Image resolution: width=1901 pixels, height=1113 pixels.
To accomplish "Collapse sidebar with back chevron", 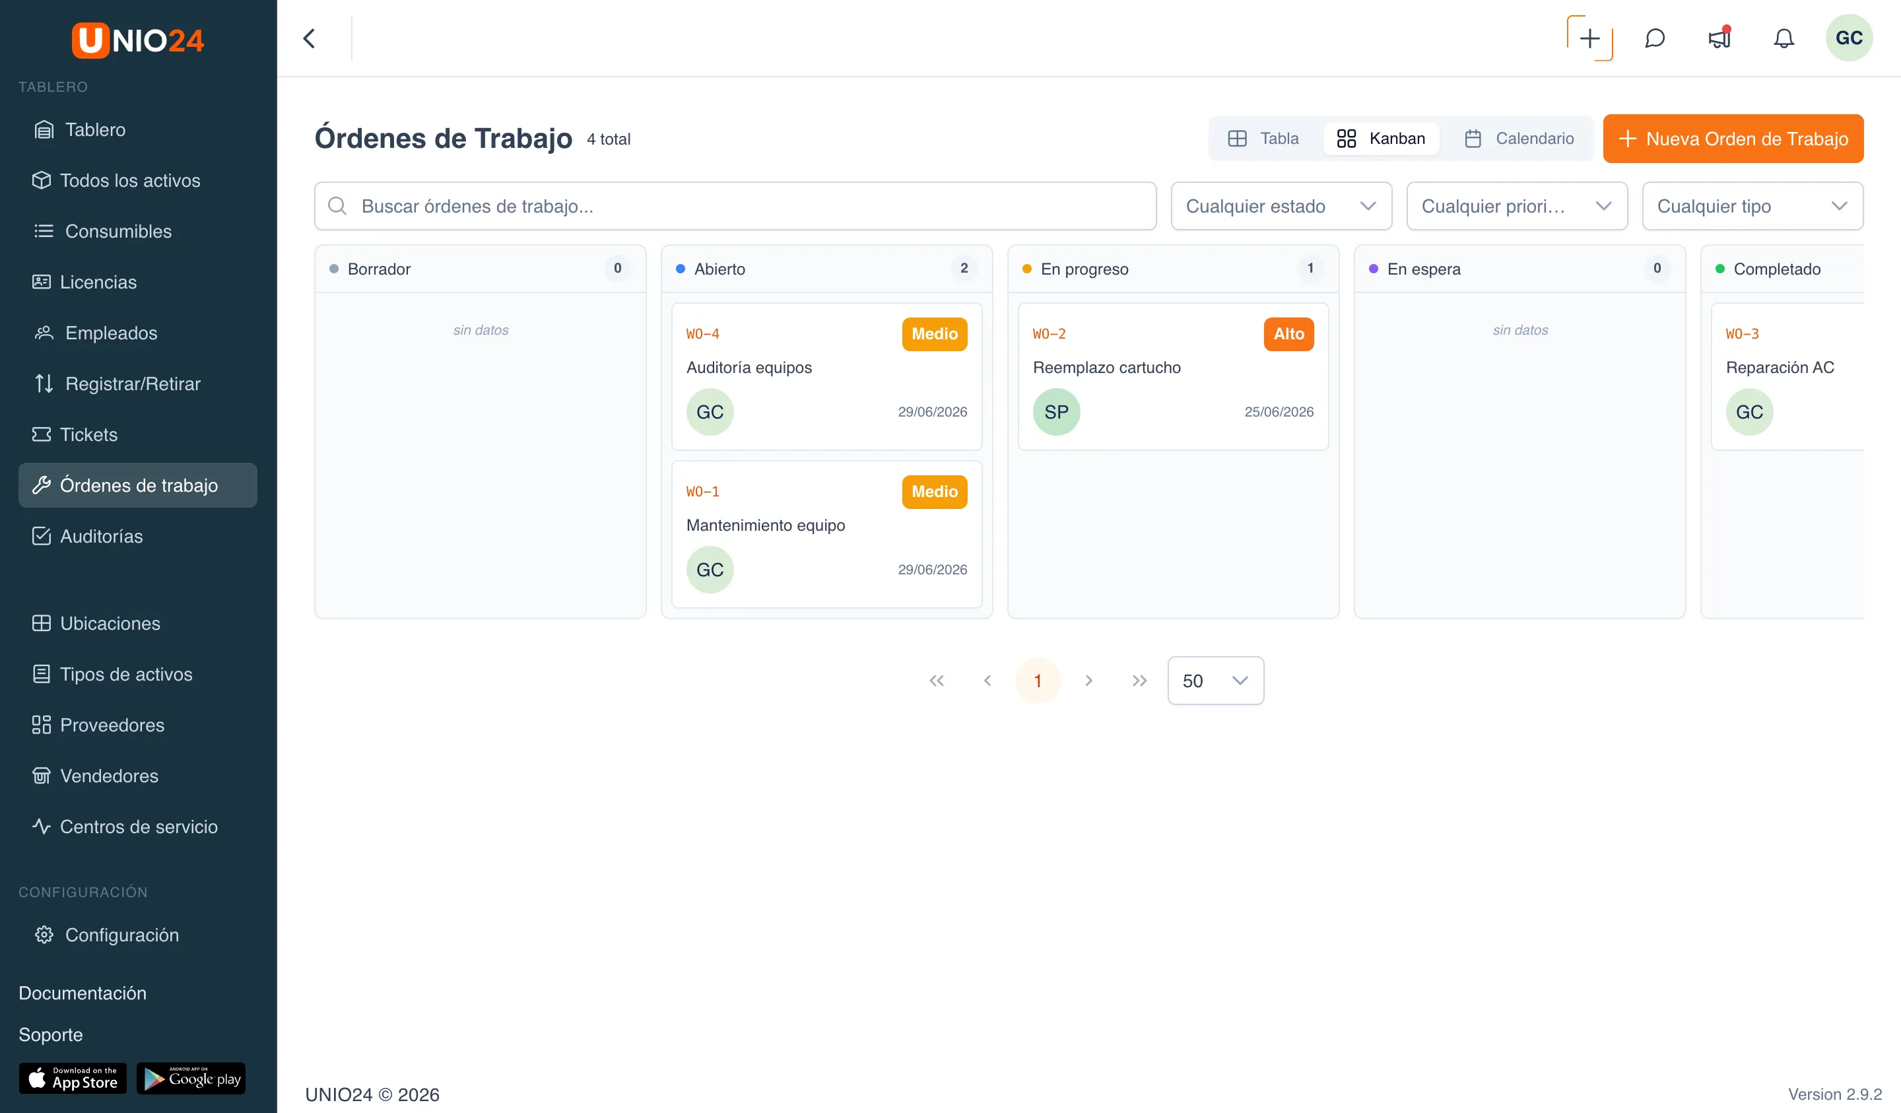I will [x=310, y=38].
